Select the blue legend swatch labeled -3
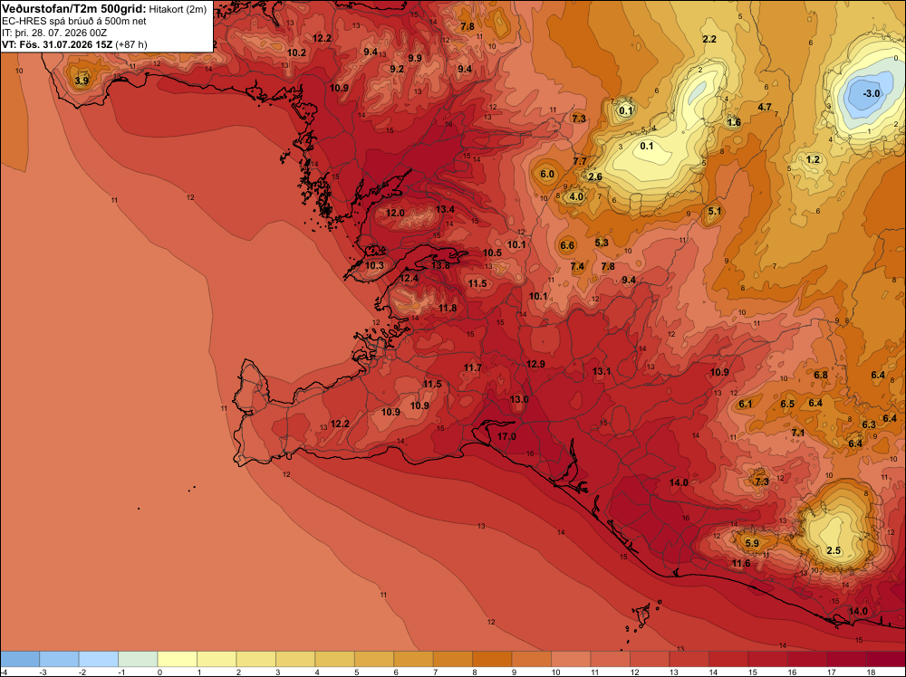The image size is (906, 677). pyautogui.click(x=59, y=659)
